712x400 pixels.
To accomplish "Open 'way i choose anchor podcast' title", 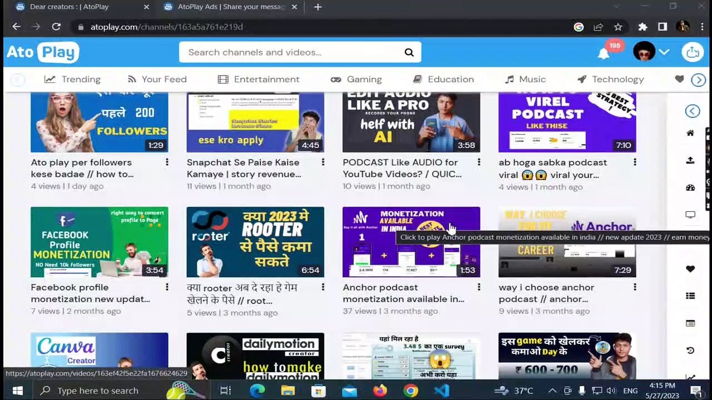I will point(546,293).
